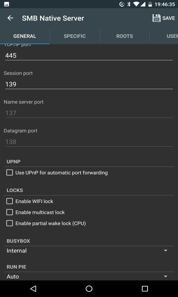Image resolution: width=178 pixels, height=297 pixels.
Task: Click the SAVE floppy disk icon
Action: coord(156,18)
